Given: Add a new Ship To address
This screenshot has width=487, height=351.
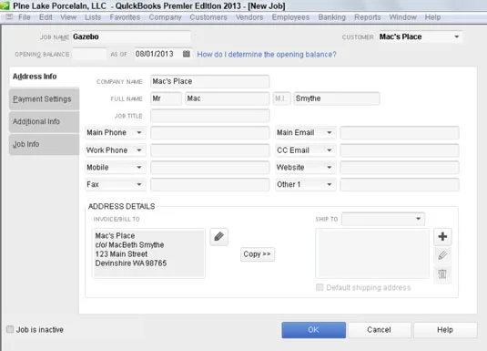Looking at the screenshot, I should [442, 236].
